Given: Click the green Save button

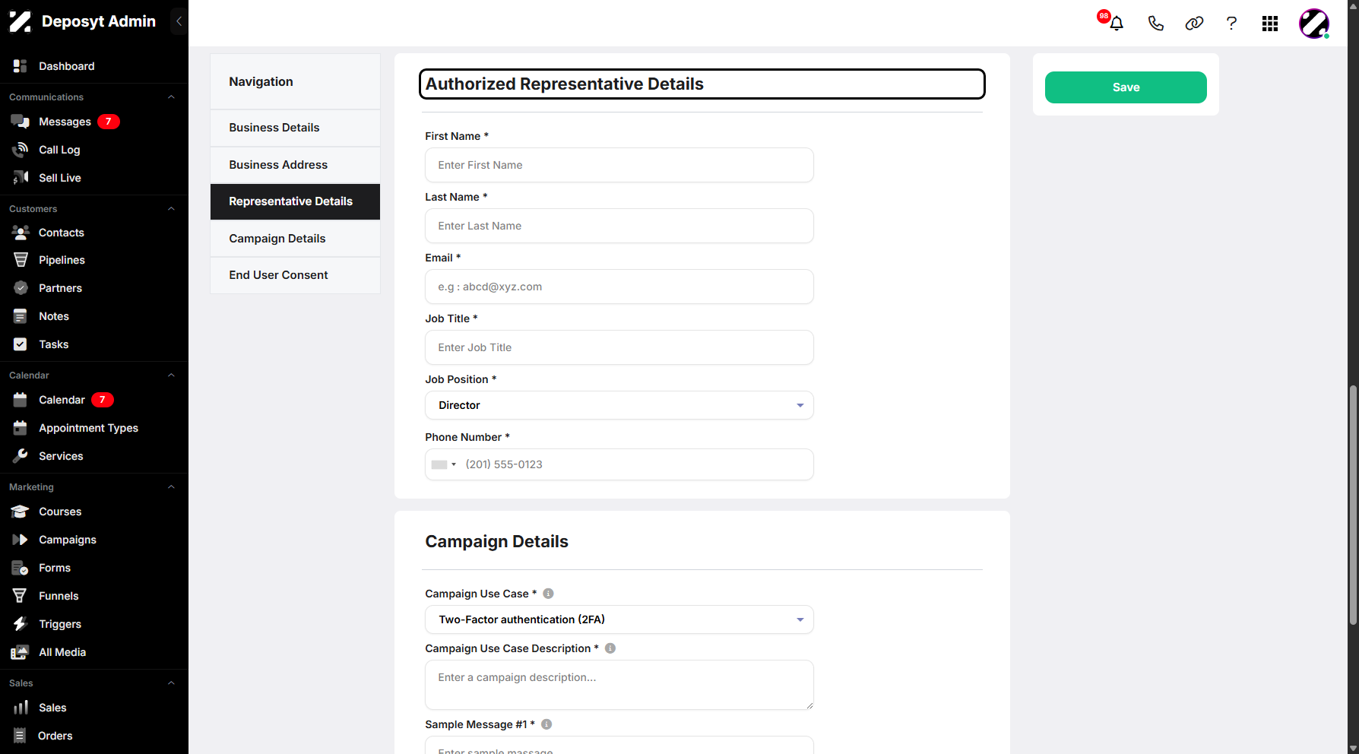Looking at the screenshot, I should click(x=1126, y=87).
